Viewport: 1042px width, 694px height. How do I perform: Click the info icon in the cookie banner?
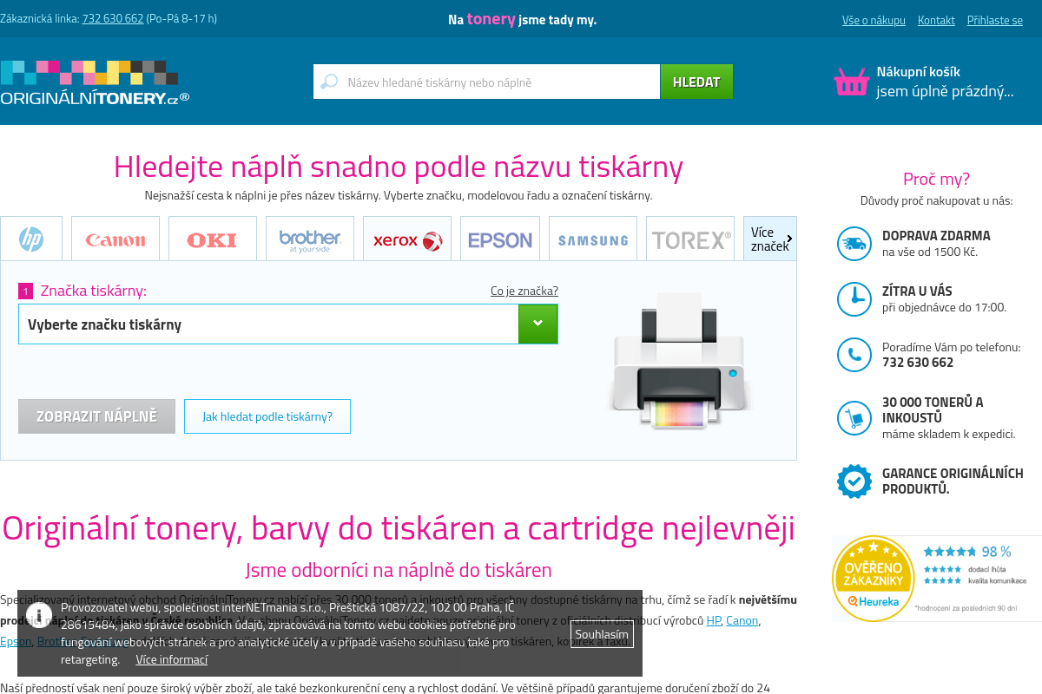[x=39, y=615]
